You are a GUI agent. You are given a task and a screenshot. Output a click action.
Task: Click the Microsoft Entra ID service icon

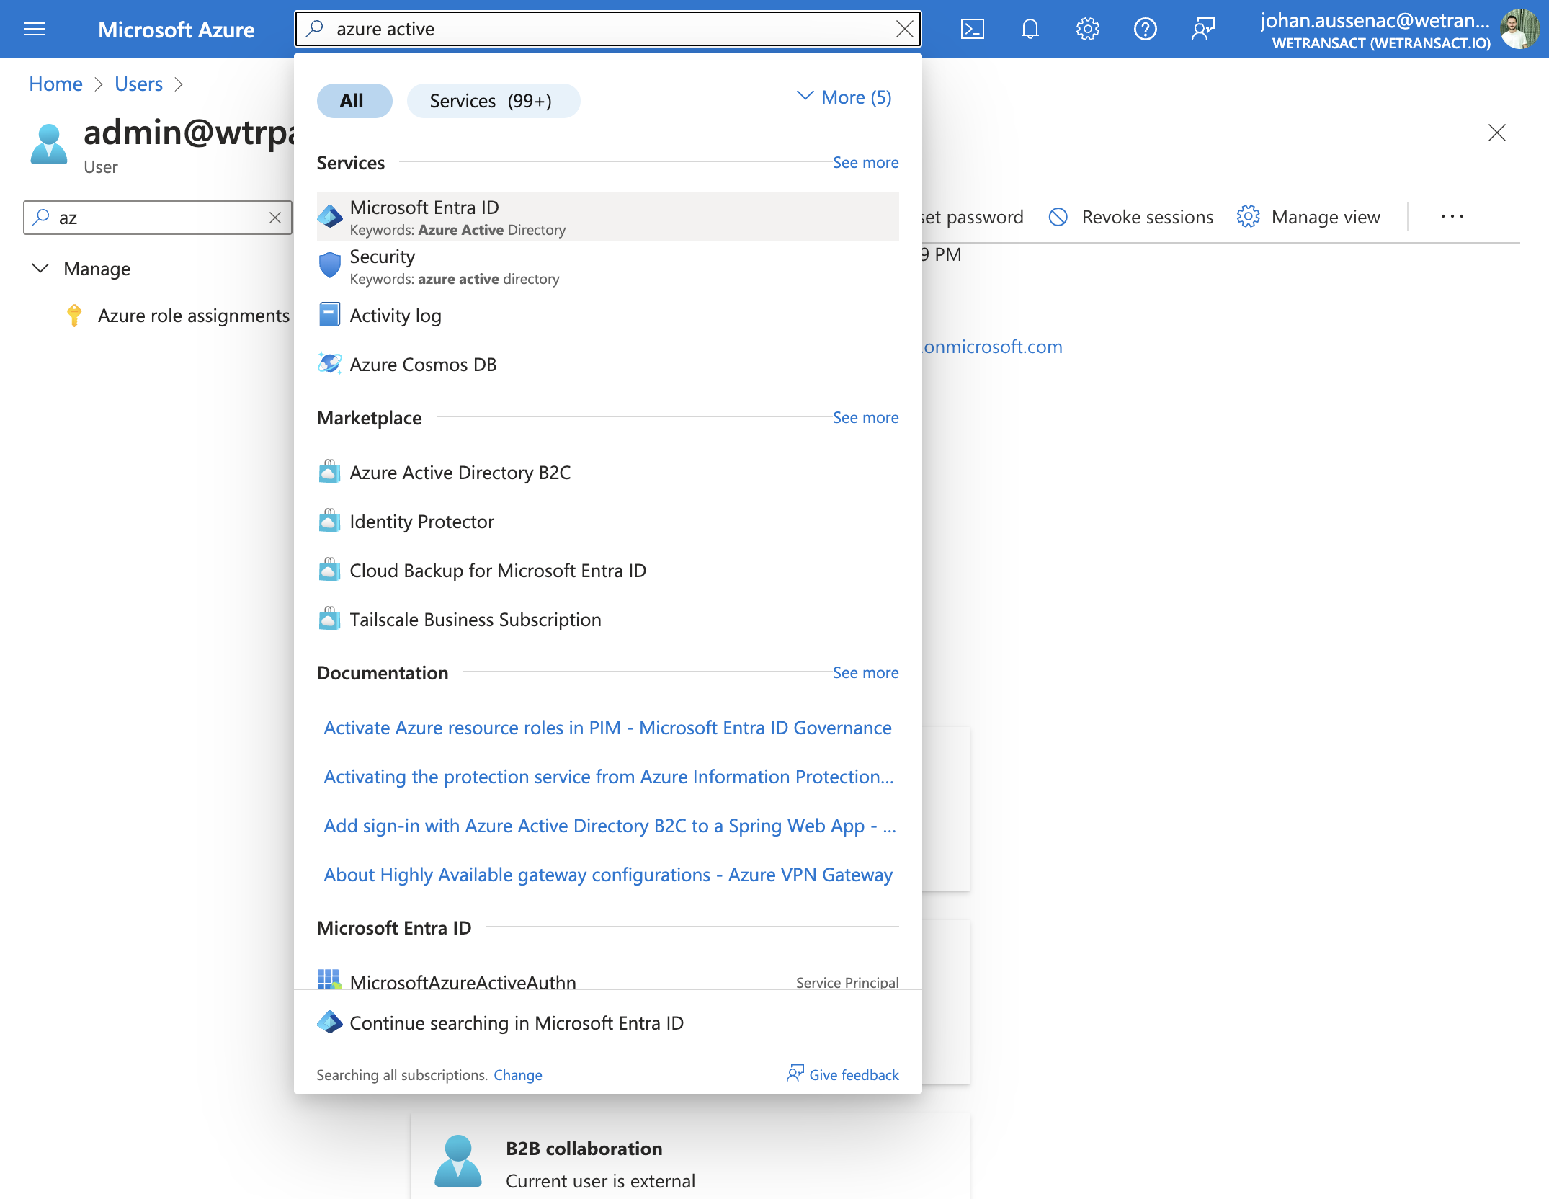point(330,216)
